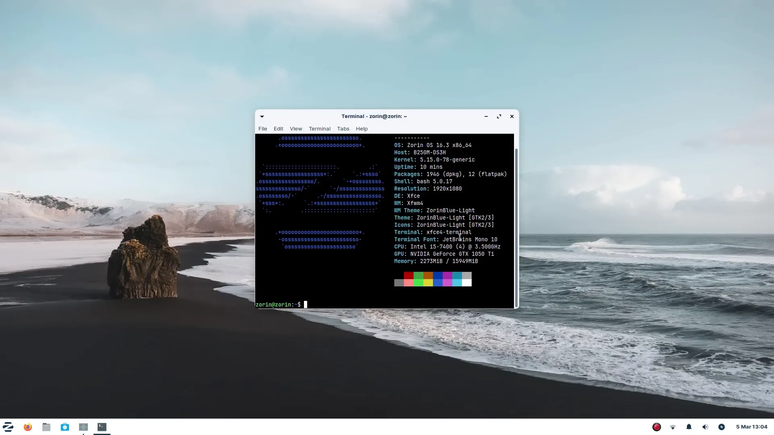Open the View menu
The width and height of the screenshot is (774, 435).
pos(296,129)
